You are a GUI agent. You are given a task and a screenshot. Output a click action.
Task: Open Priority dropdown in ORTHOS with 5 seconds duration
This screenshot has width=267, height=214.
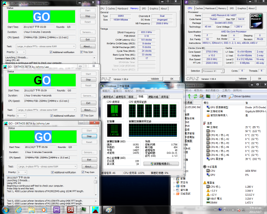[22, 172]
